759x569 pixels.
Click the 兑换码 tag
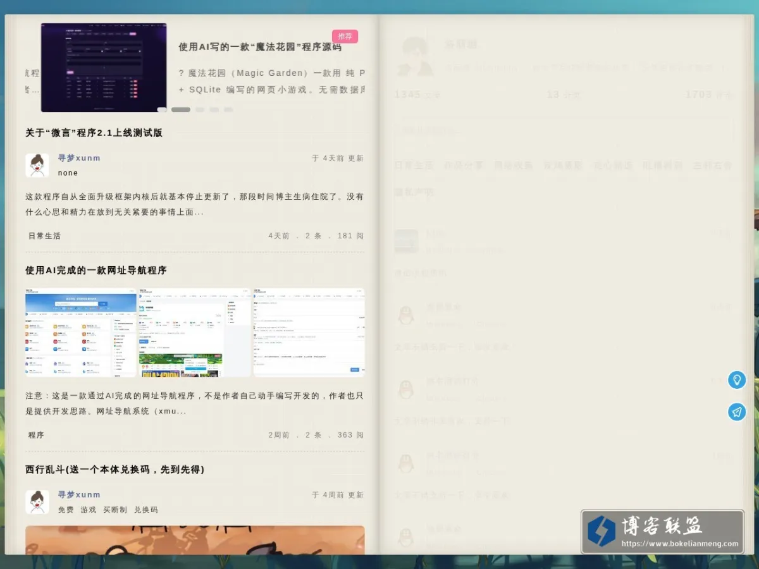[x=146, y=510]
